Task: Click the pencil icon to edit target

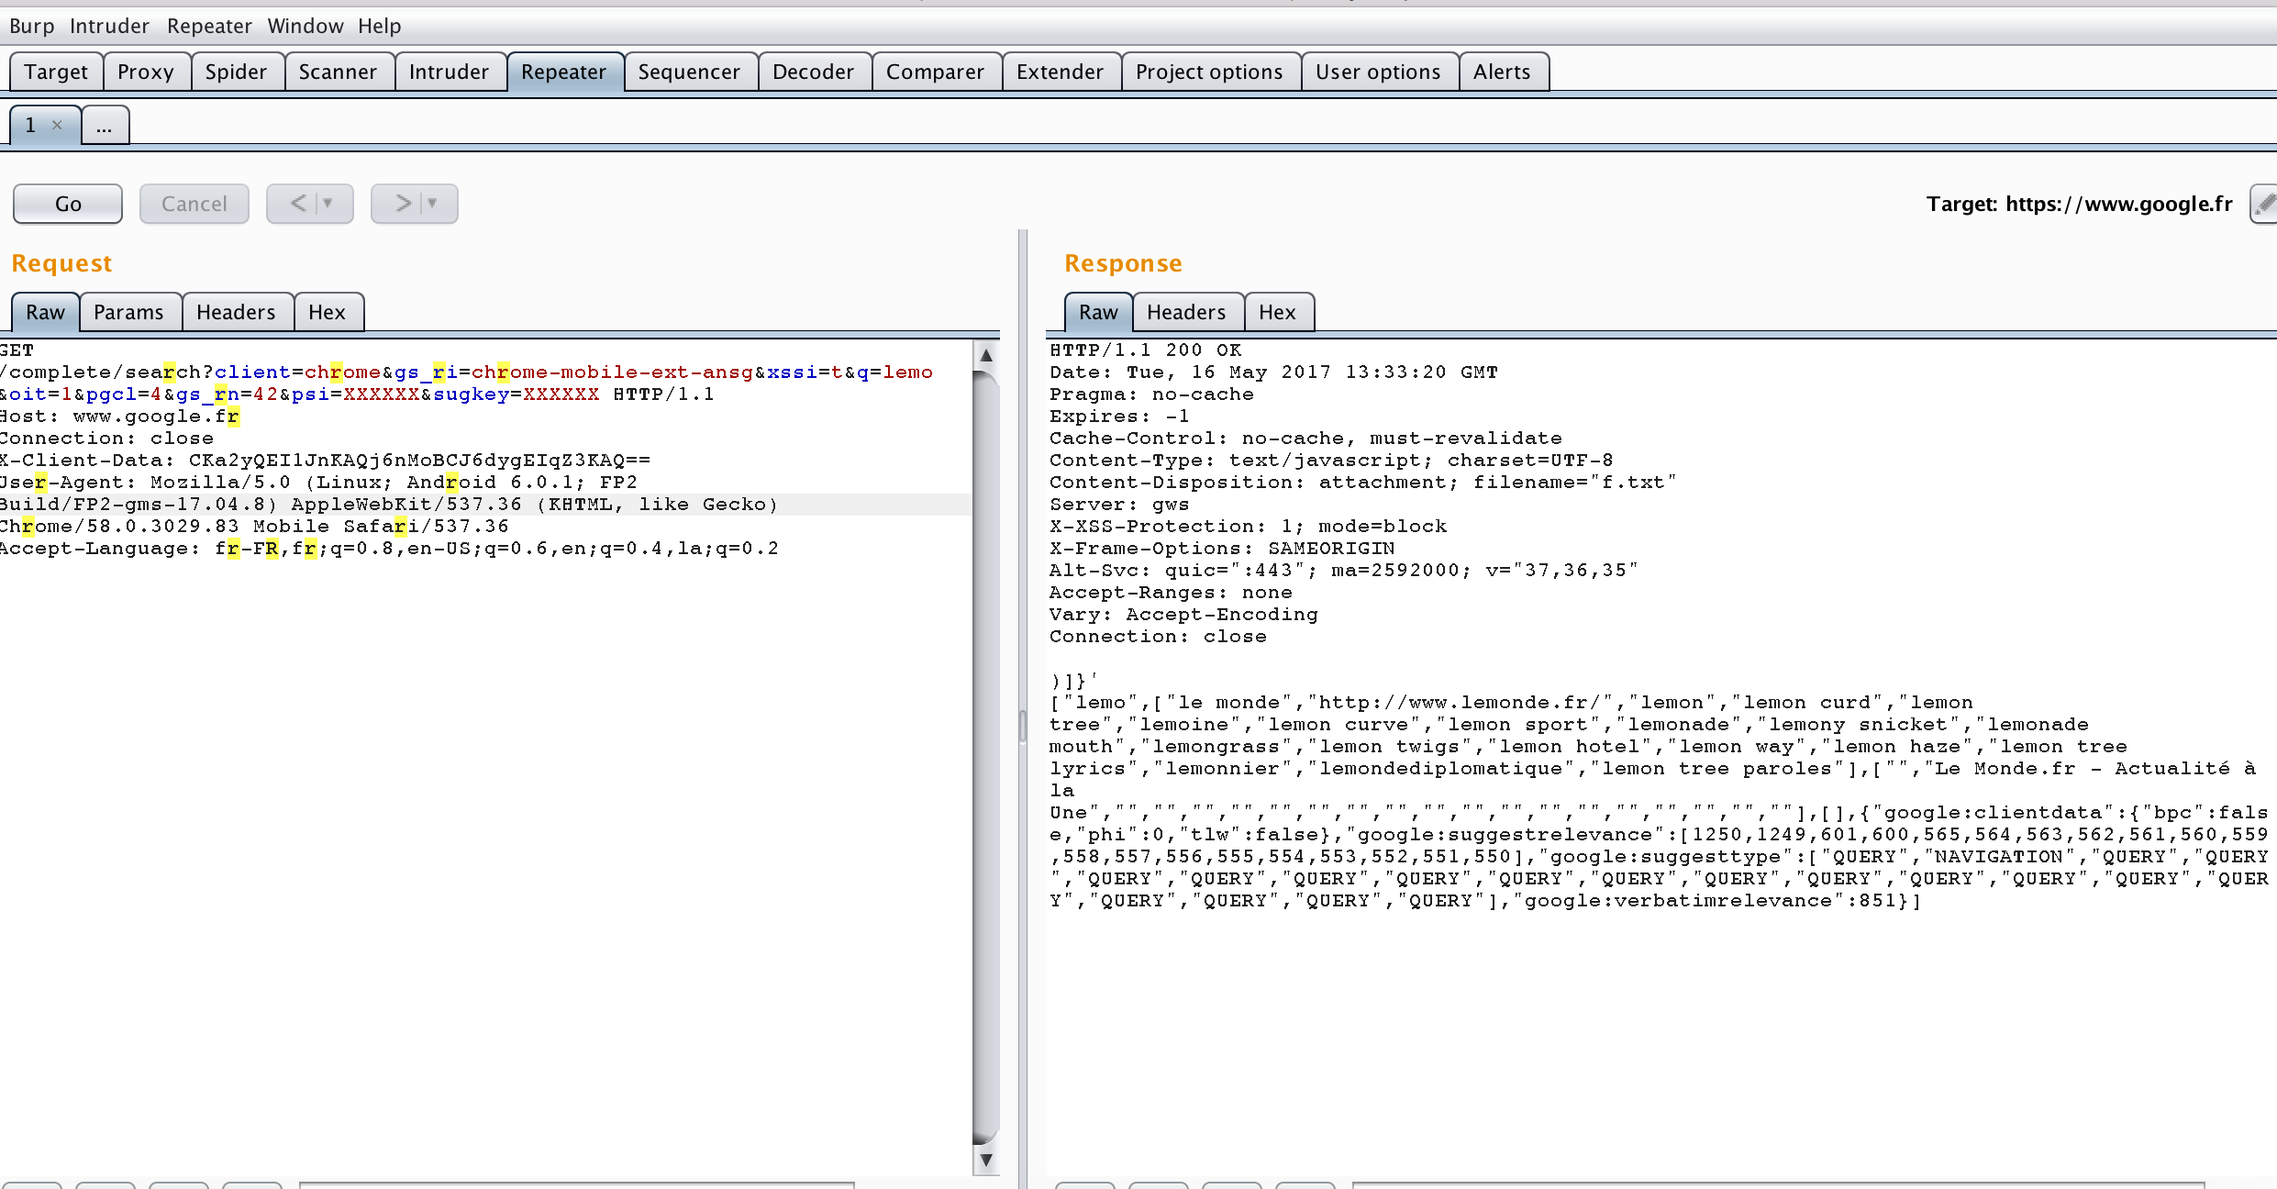Action: point(2264,204)
